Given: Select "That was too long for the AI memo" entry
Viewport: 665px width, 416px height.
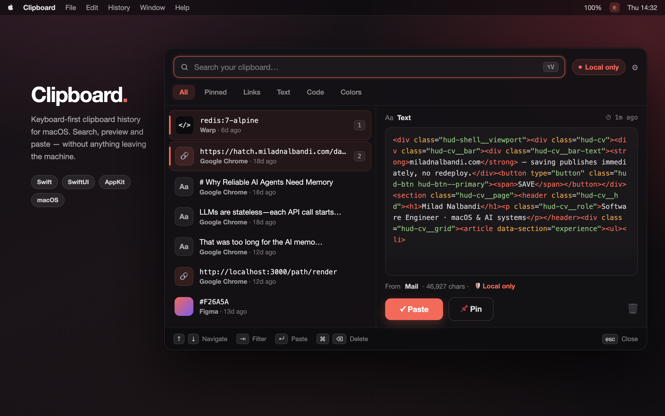Looking at the screenshot, I should click(270, 247).
